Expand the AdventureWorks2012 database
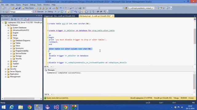 8,30
